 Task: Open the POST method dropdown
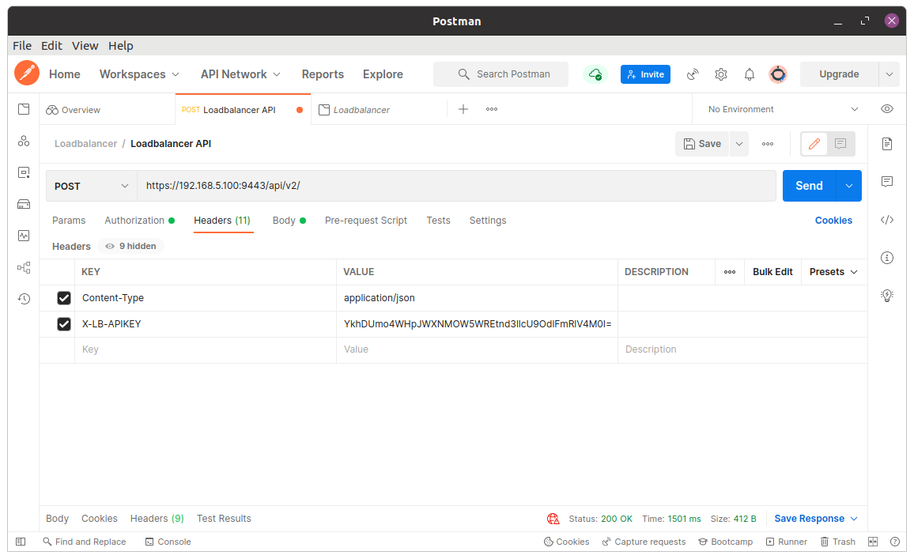(92, 186)
